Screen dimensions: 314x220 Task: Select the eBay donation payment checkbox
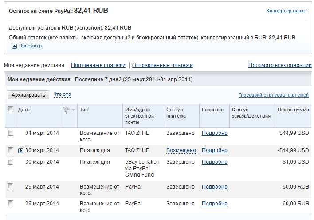coord(11,162)
